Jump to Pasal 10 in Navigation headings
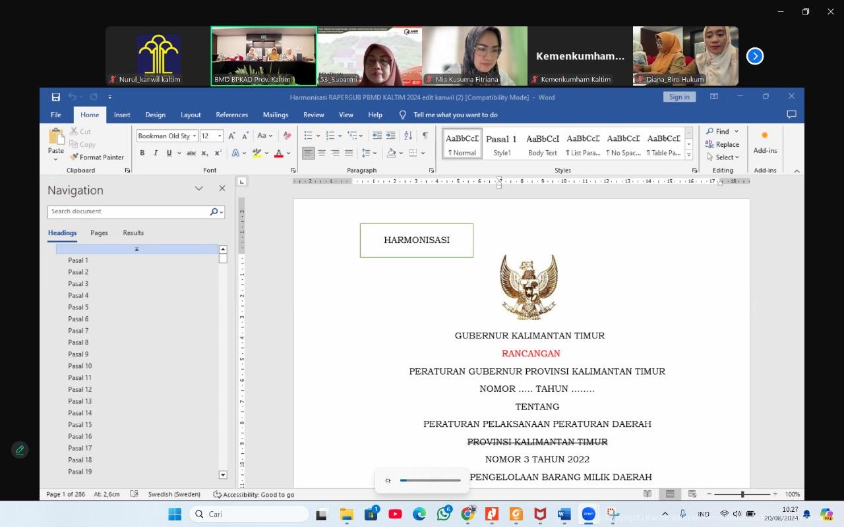This screenshot has height=527, width=844. 80,366
